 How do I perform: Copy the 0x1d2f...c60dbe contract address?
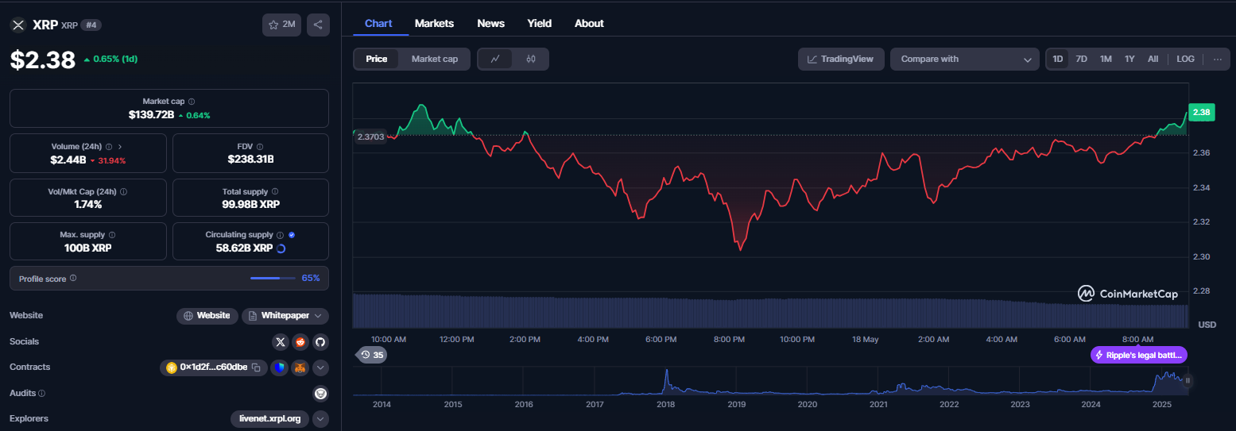pyautogui.click(x=256, y=368)
